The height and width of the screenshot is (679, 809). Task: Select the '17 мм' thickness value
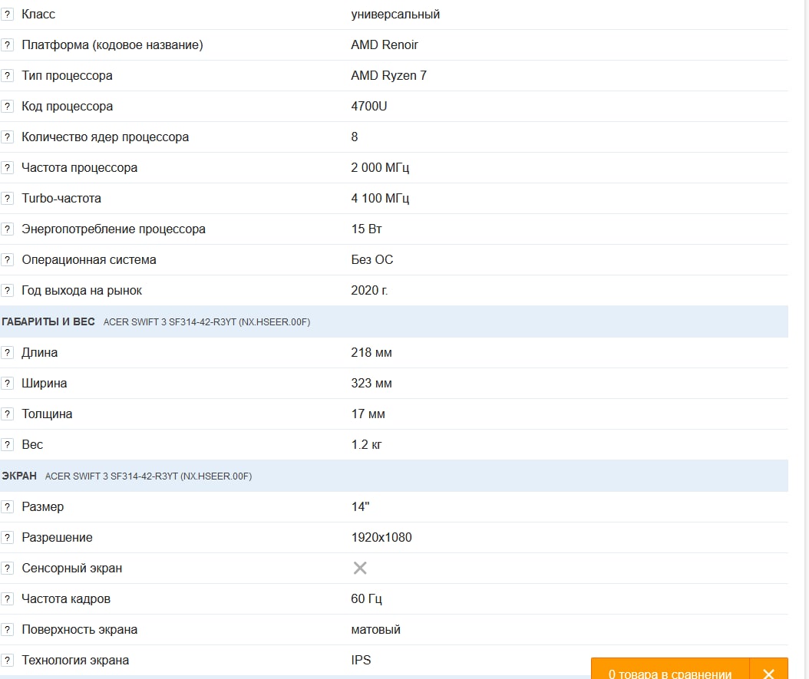[368, 414]
